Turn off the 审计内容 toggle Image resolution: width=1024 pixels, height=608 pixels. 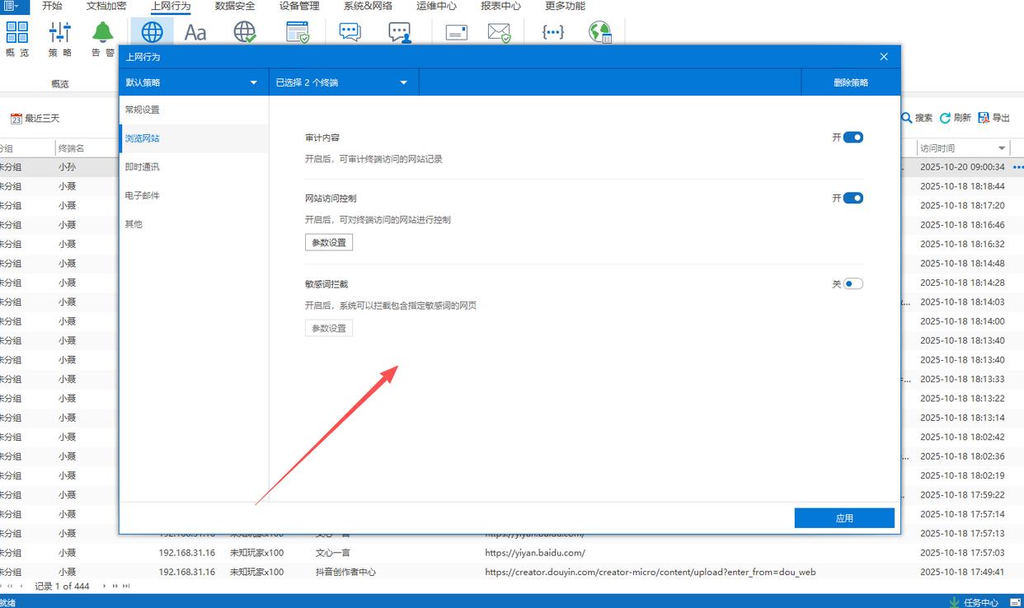pyautogui.click(x=853, y=138)
